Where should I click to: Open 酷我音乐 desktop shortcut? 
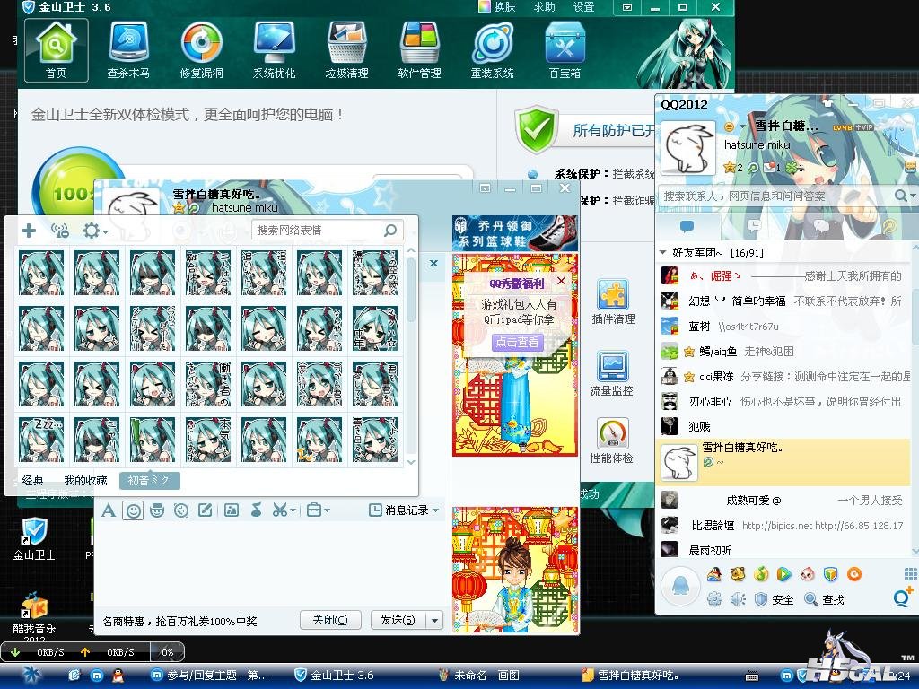point(34,616)
